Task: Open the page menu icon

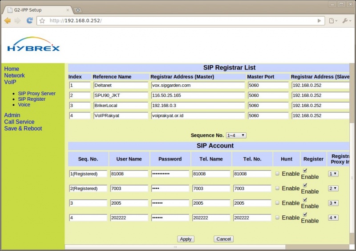Action: pos(332,21)
